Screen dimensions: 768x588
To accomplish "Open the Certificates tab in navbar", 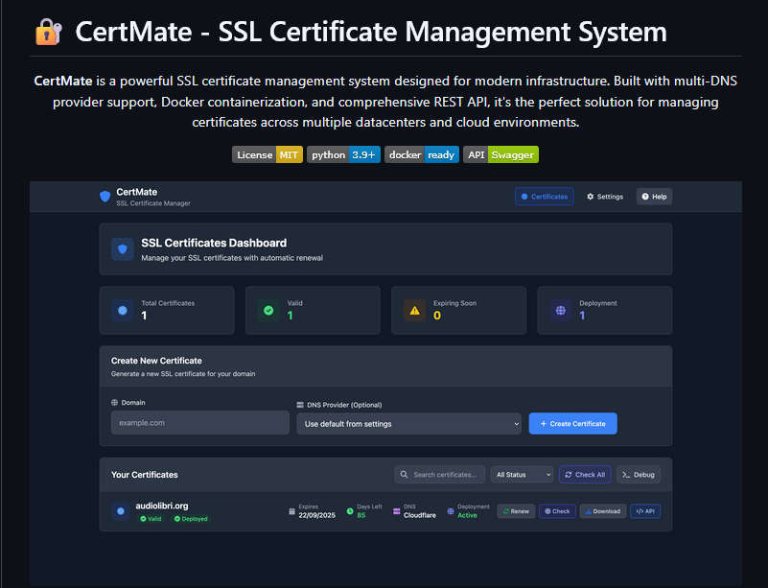I will 545,197.
